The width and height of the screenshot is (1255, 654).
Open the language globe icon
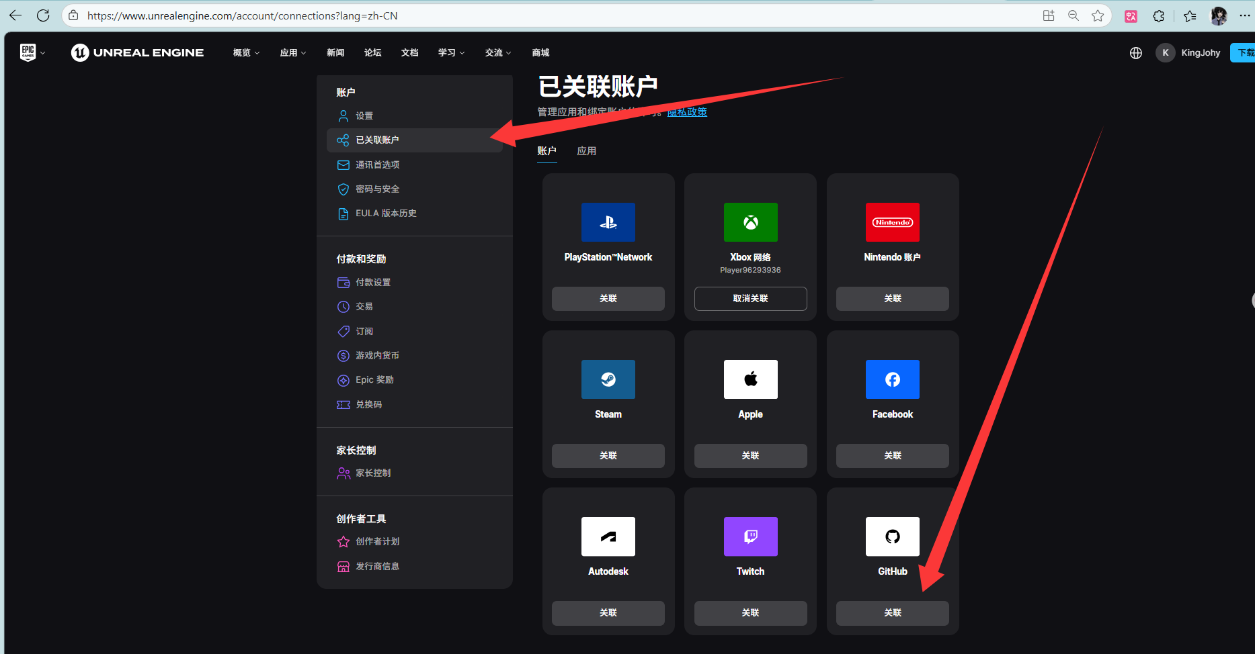1136,53
